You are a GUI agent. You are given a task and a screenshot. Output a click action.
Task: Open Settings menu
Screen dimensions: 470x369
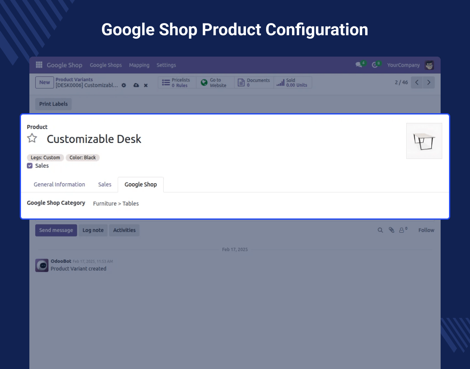point(166,65)
